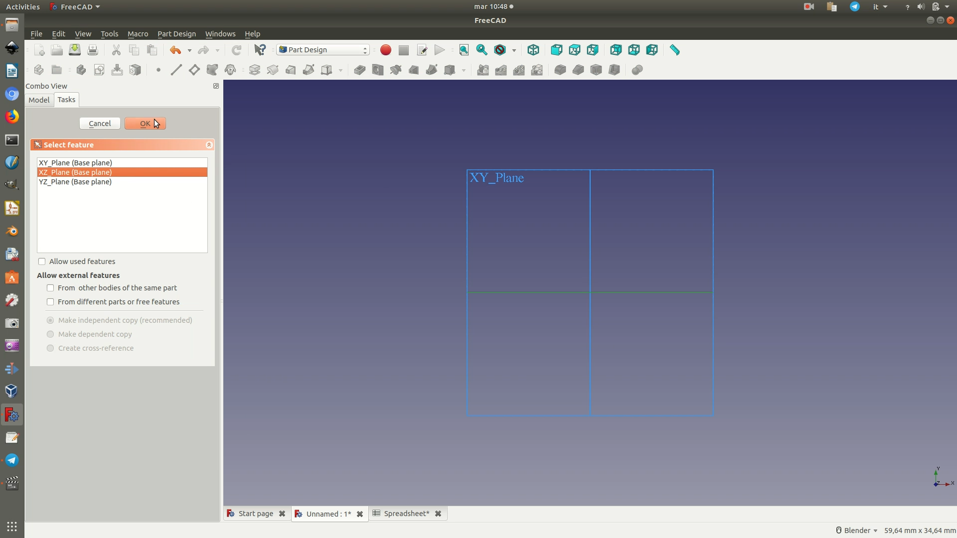Open the File menu
Image resolution: width=957 pixels, height=538 pixels.
click(x=36, y=34)
